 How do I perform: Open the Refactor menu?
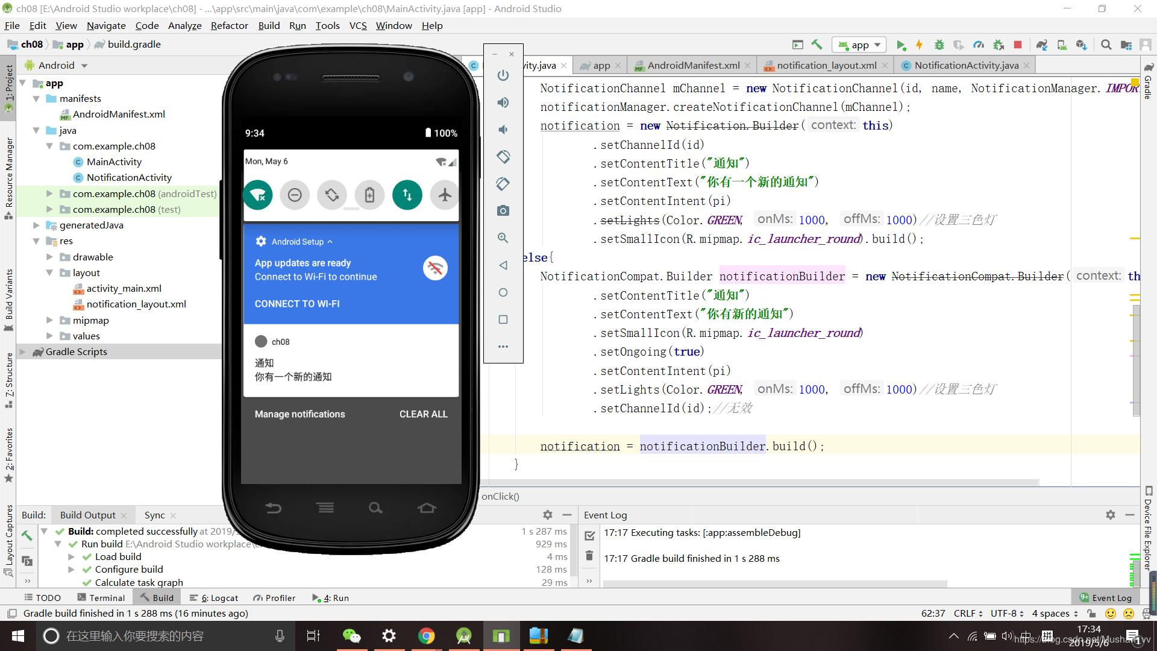pos(229,25)
